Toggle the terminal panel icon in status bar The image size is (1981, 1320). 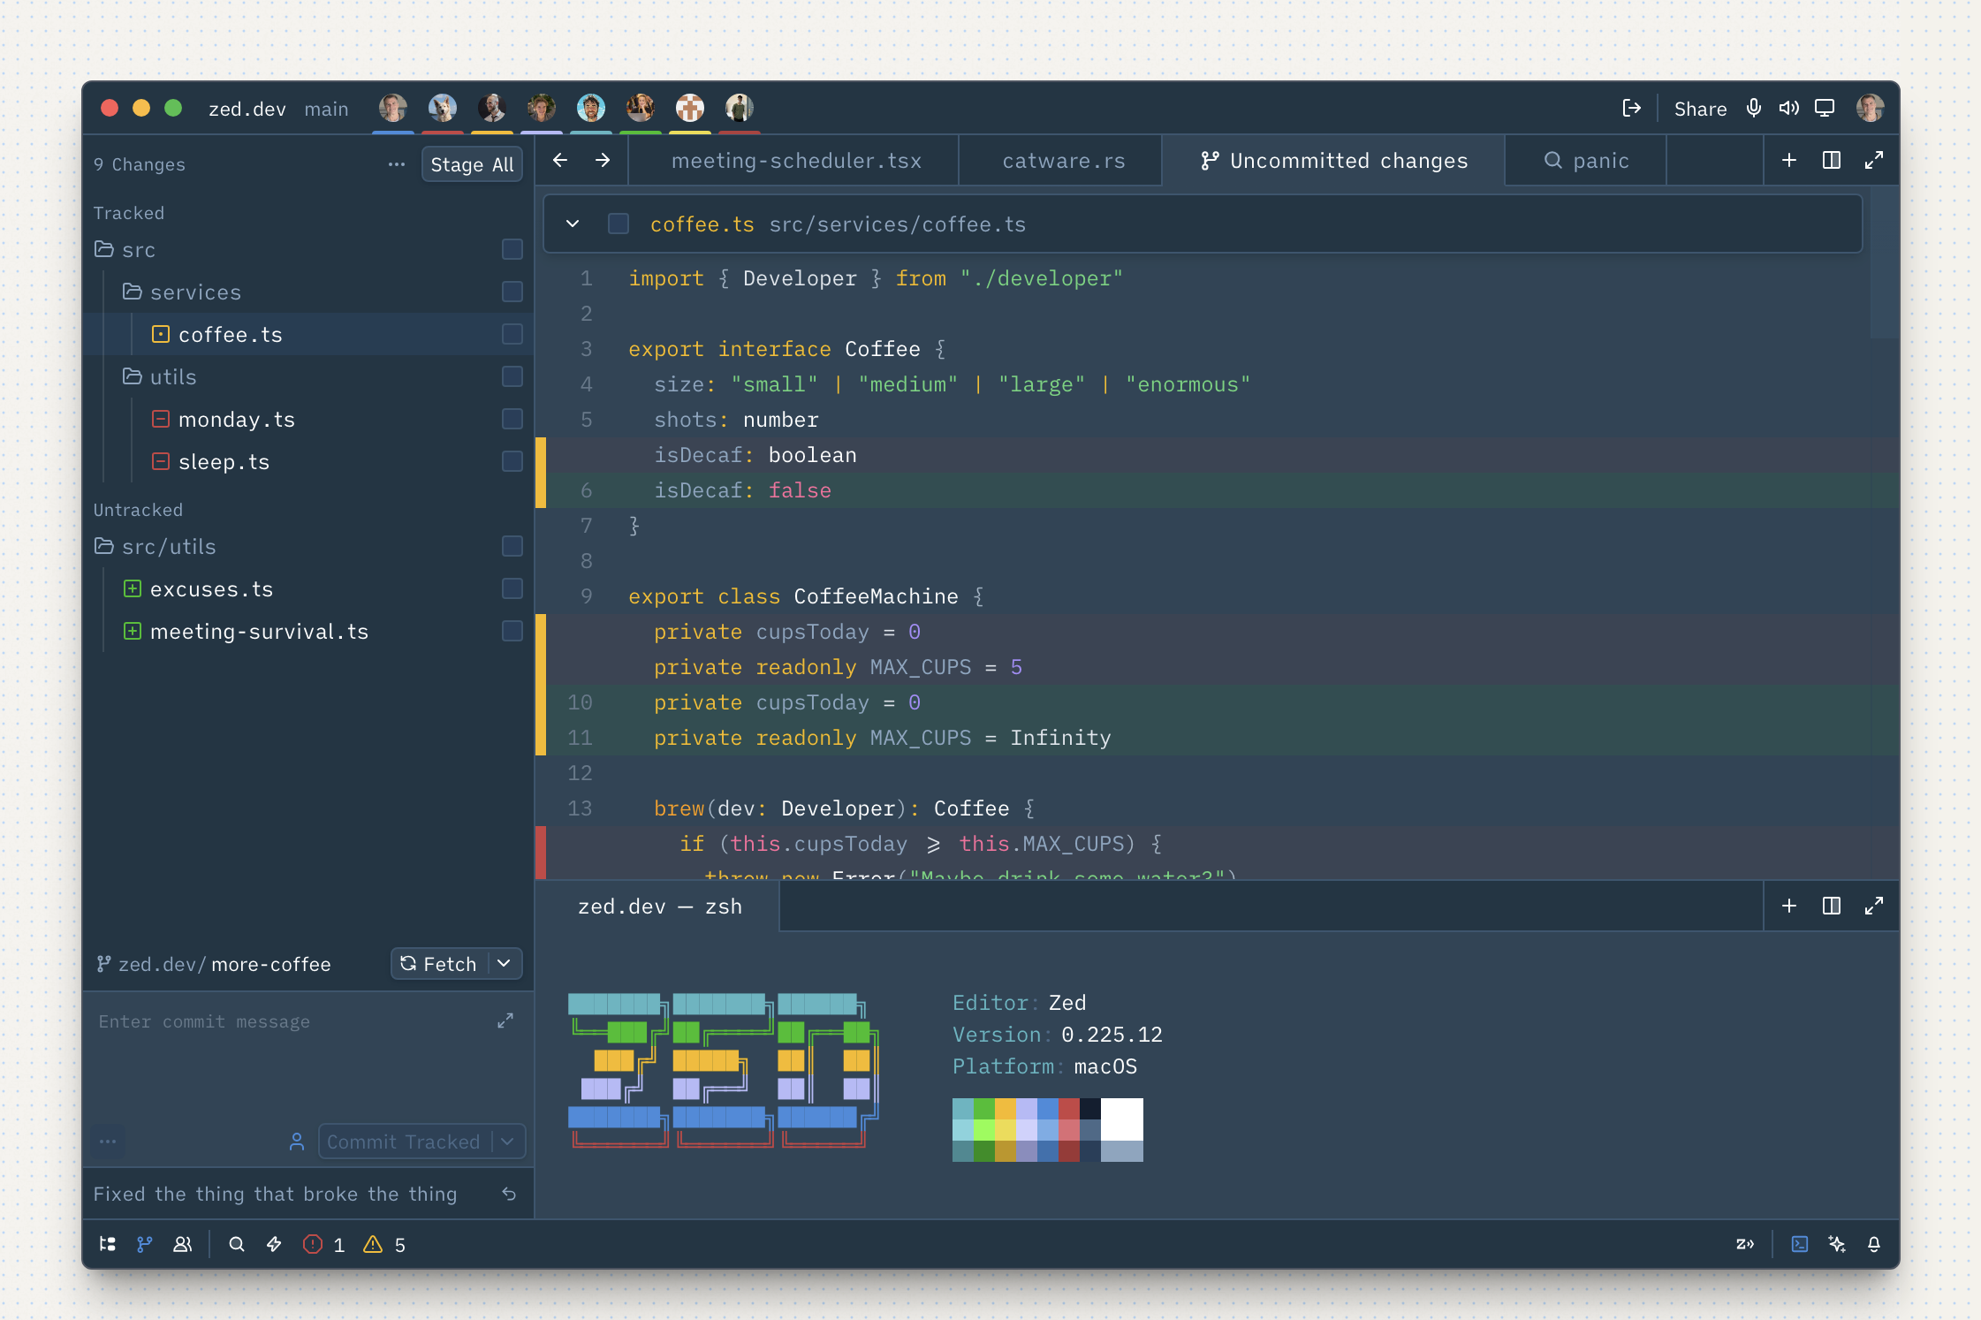1800,1244
